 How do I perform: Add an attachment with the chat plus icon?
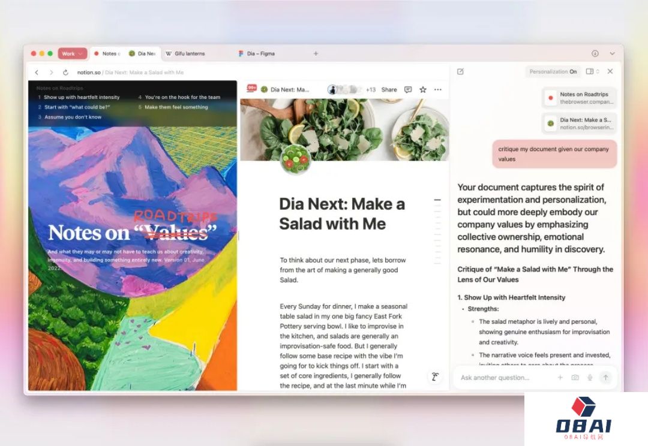click(560, 378)
